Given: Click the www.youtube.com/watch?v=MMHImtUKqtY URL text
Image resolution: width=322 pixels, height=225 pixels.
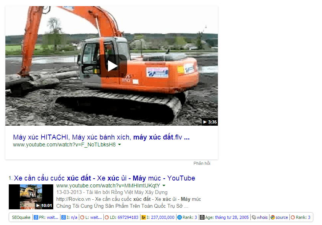Looking at the screenshot, I should 108,186.
